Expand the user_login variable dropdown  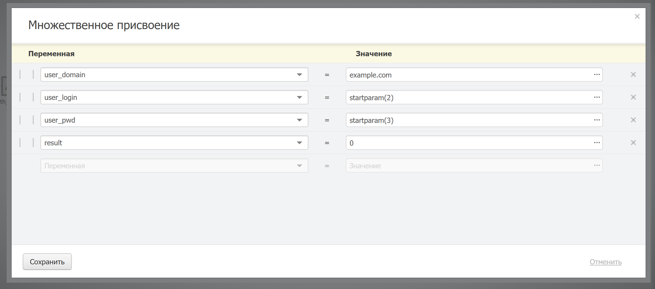click(299, 97)
